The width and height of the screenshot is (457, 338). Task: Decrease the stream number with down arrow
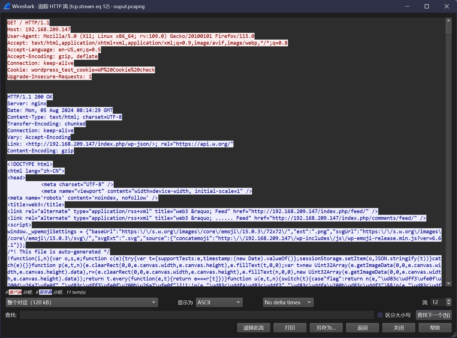(449, 304)
